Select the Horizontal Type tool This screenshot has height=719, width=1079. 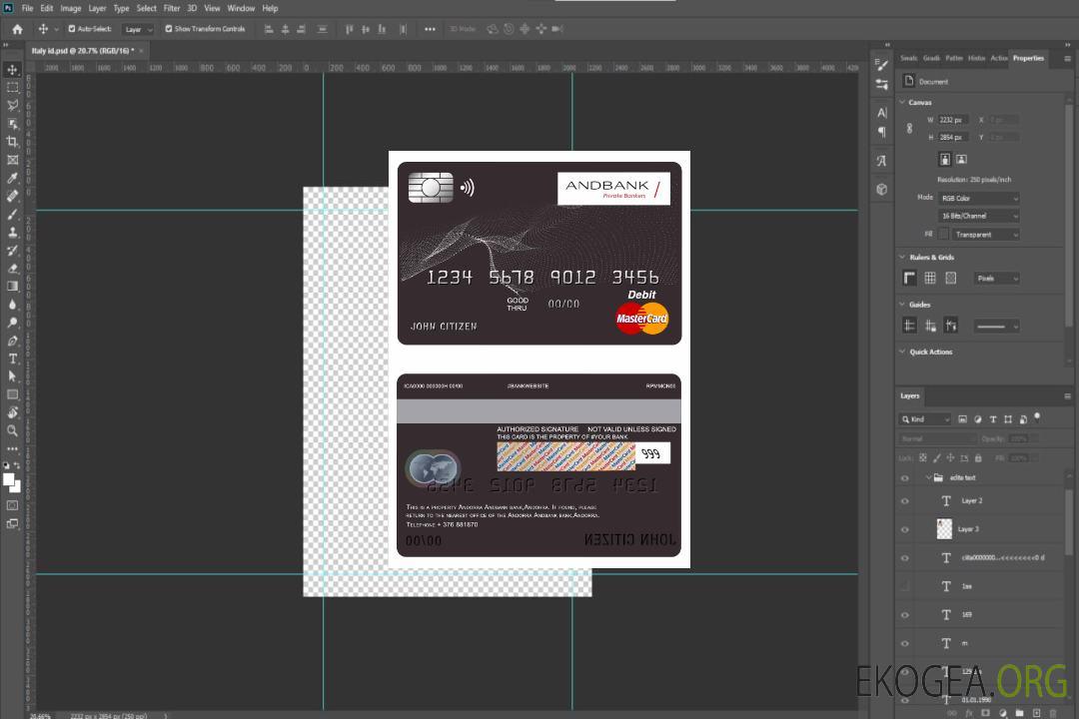[x=12, y=359]
